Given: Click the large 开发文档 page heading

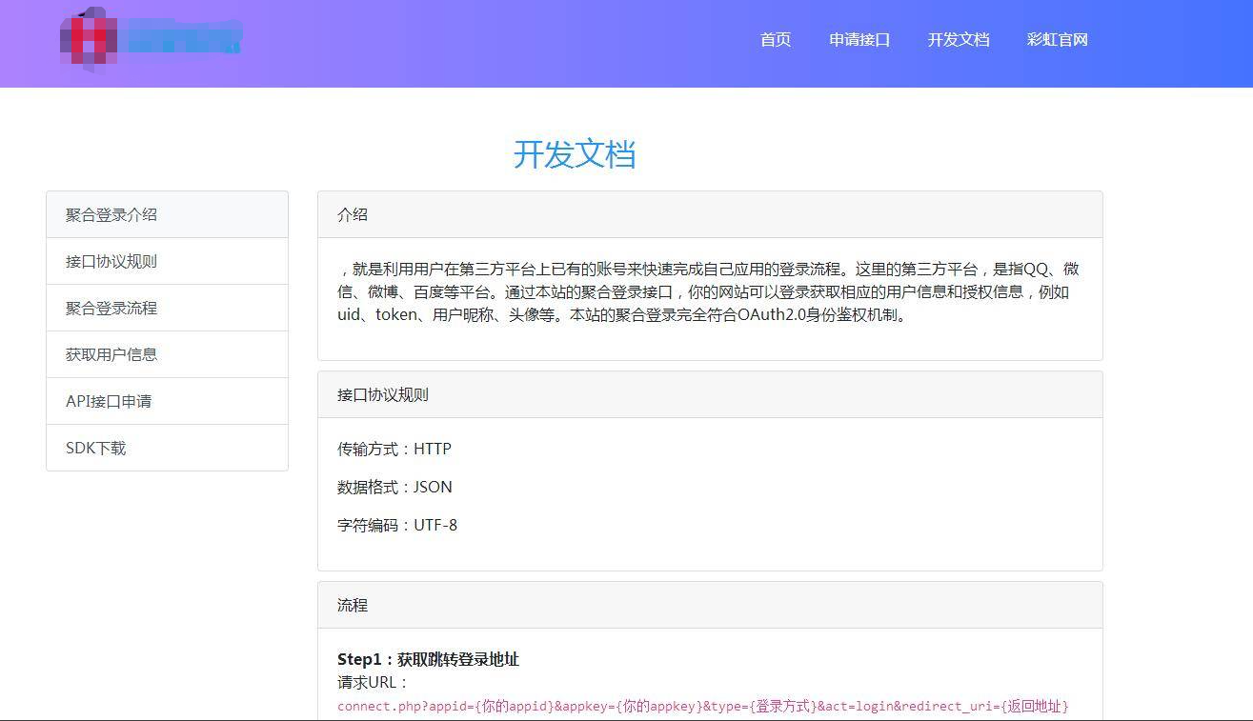Looking at the screenshot, I should click(574, 154).
